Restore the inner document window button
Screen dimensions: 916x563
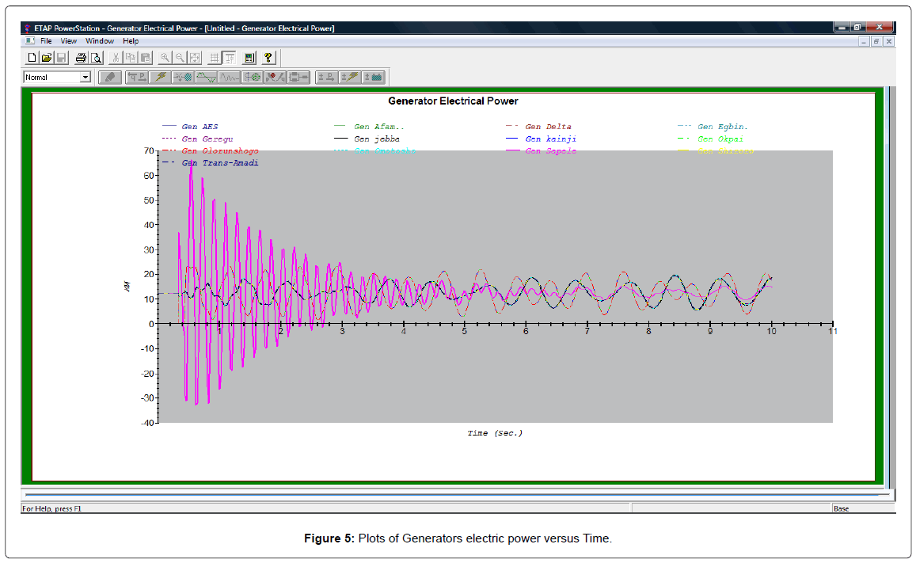tap(876, 41)
